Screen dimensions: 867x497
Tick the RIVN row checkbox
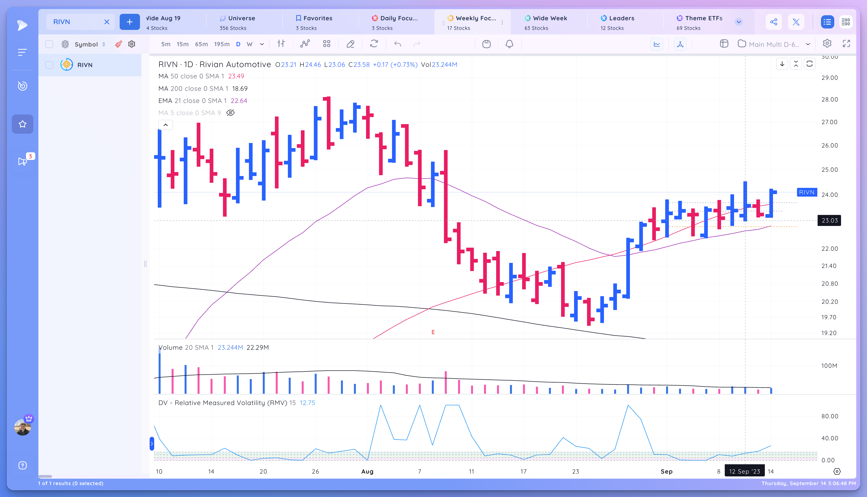click(49, 65)
